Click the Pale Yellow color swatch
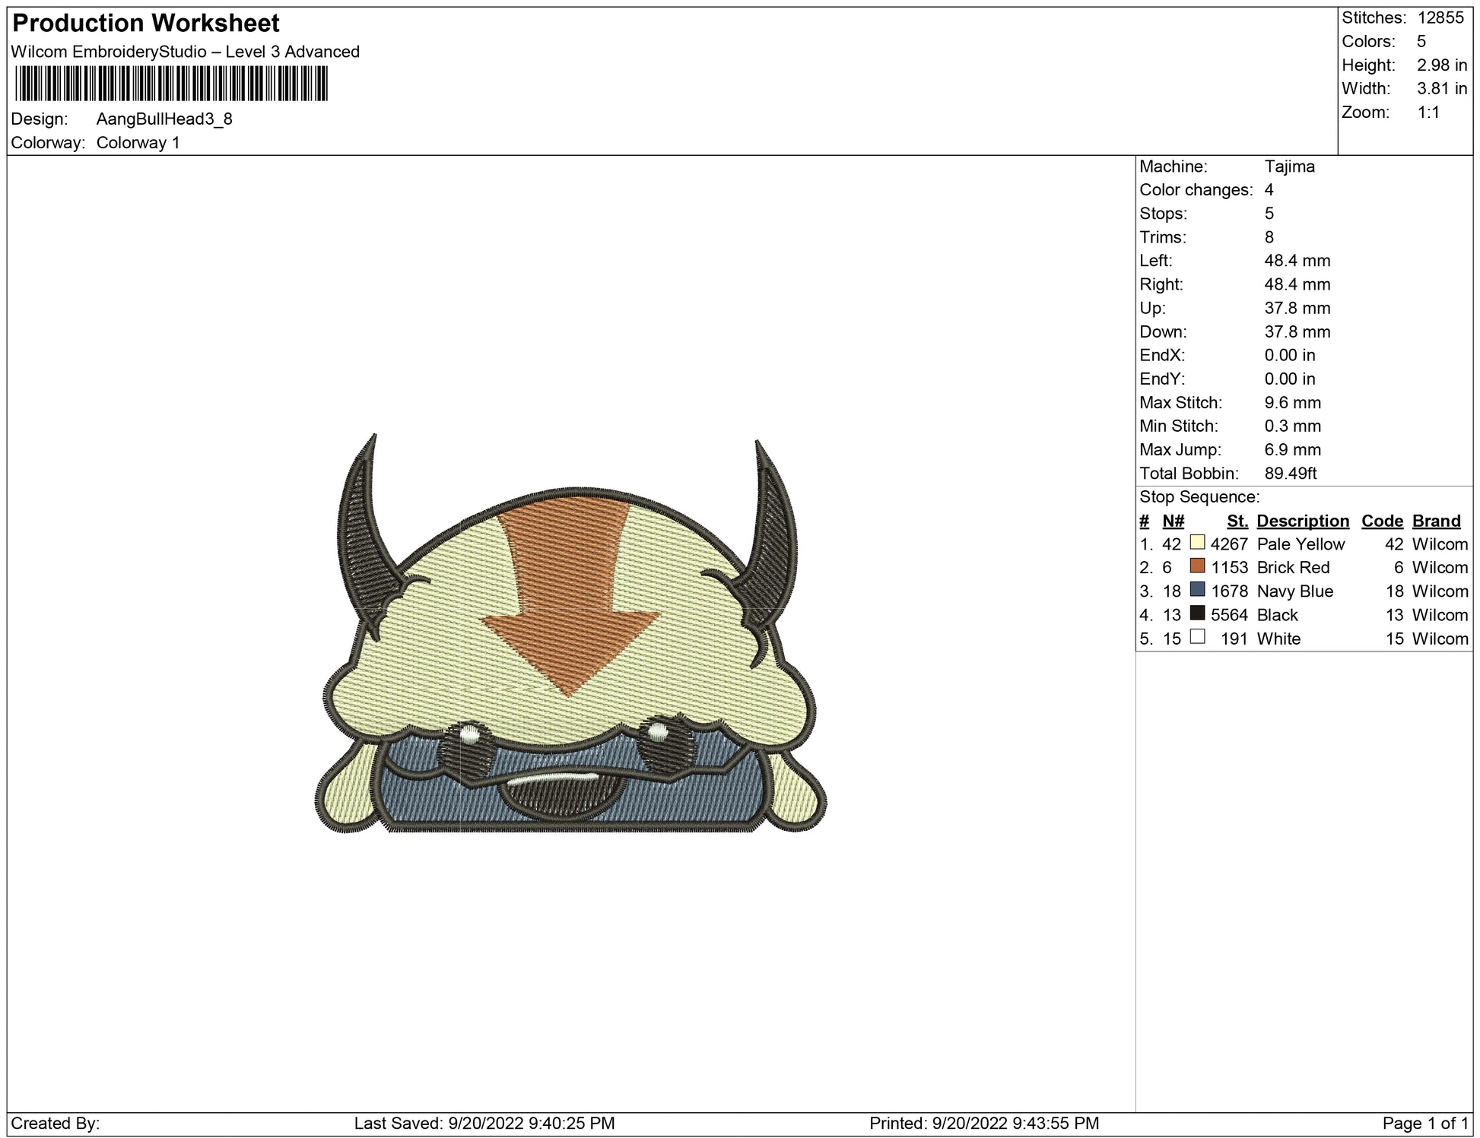Viewport: 1480px width, 1138px height. pos(1197,543)
